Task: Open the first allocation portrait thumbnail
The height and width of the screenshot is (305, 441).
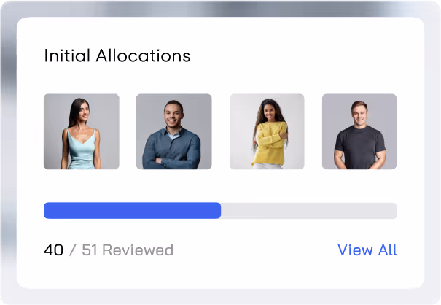Action: 82,131
